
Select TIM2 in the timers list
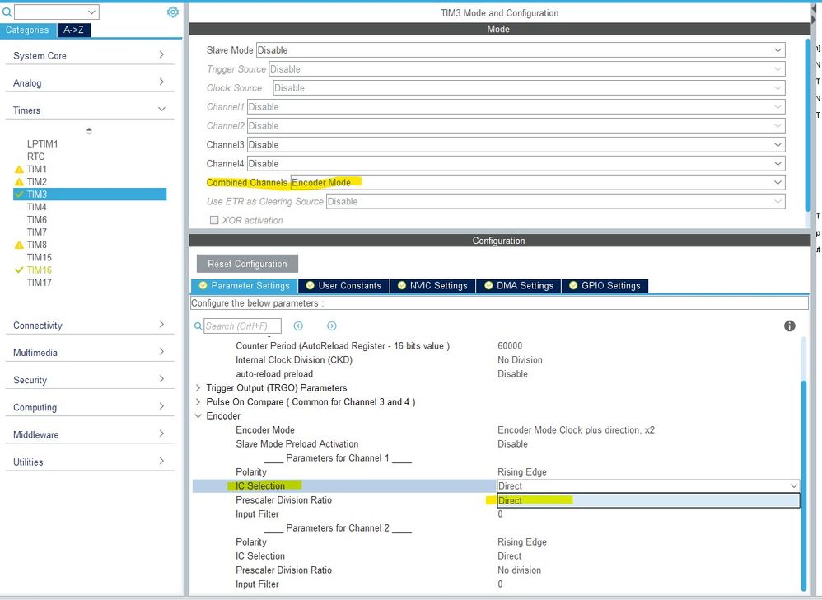point(37,181)
